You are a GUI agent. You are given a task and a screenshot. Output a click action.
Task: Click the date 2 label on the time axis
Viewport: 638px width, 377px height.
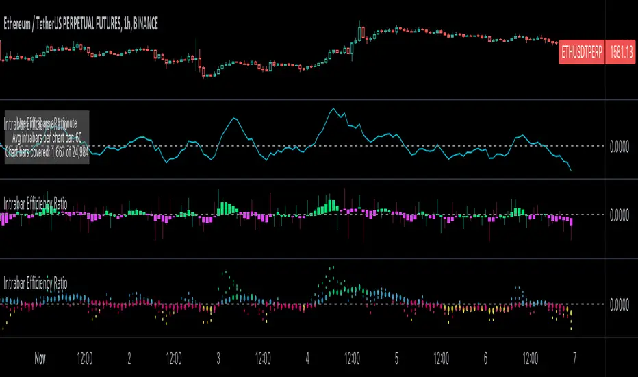tap(129, 358)
